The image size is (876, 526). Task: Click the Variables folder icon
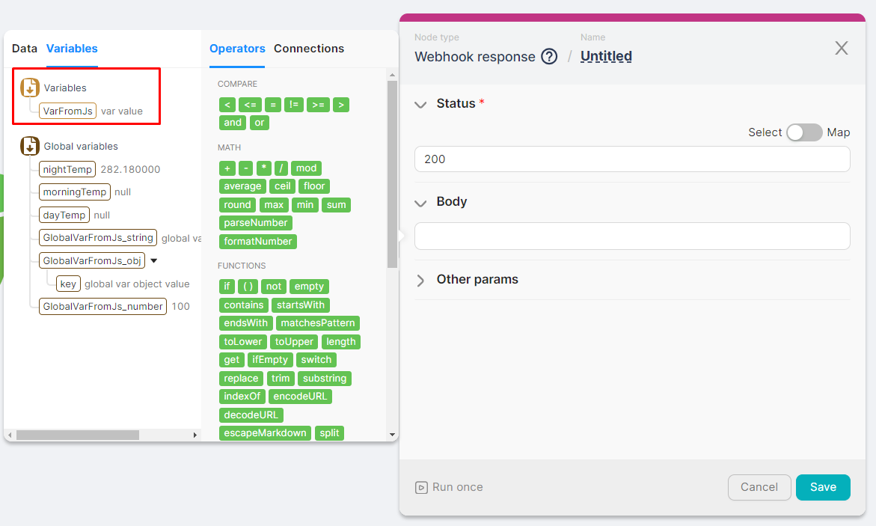click(x=30, y=88)
